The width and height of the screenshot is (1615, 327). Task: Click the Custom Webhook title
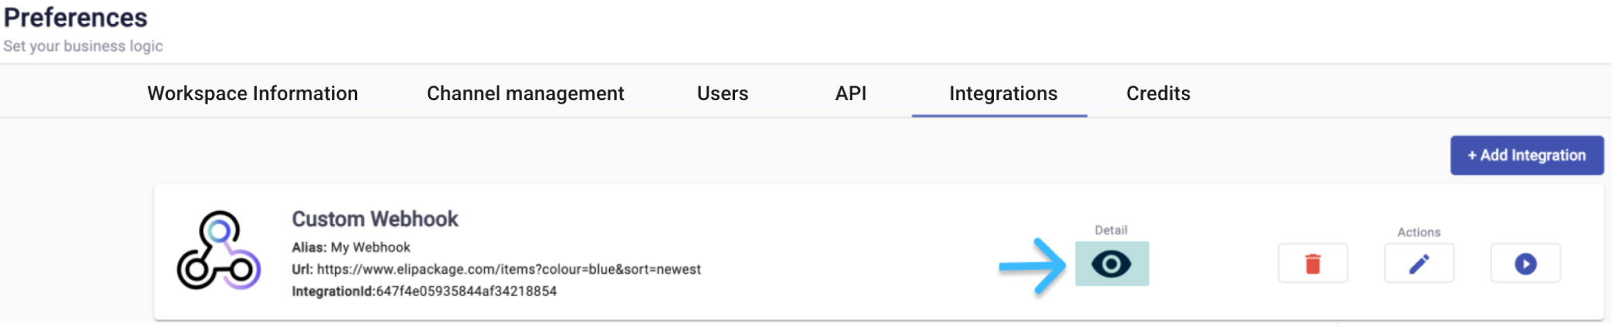click(x=375, y=219)
